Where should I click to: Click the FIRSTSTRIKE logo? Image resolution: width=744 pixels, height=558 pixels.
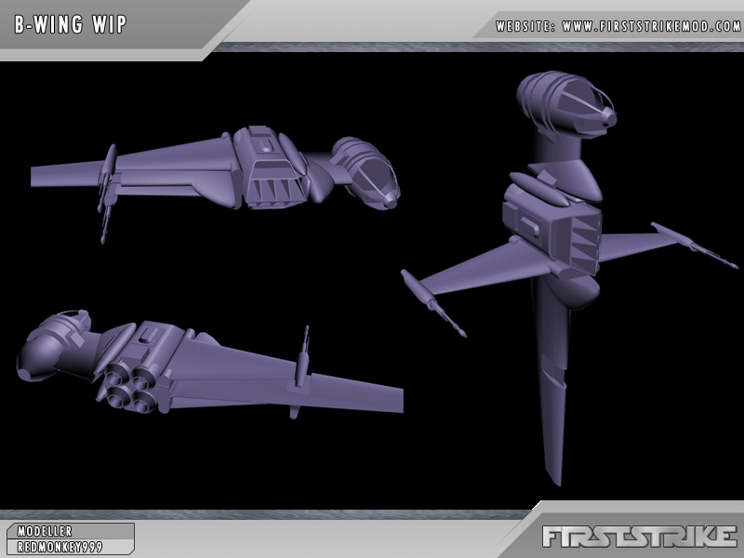(640, 537)
